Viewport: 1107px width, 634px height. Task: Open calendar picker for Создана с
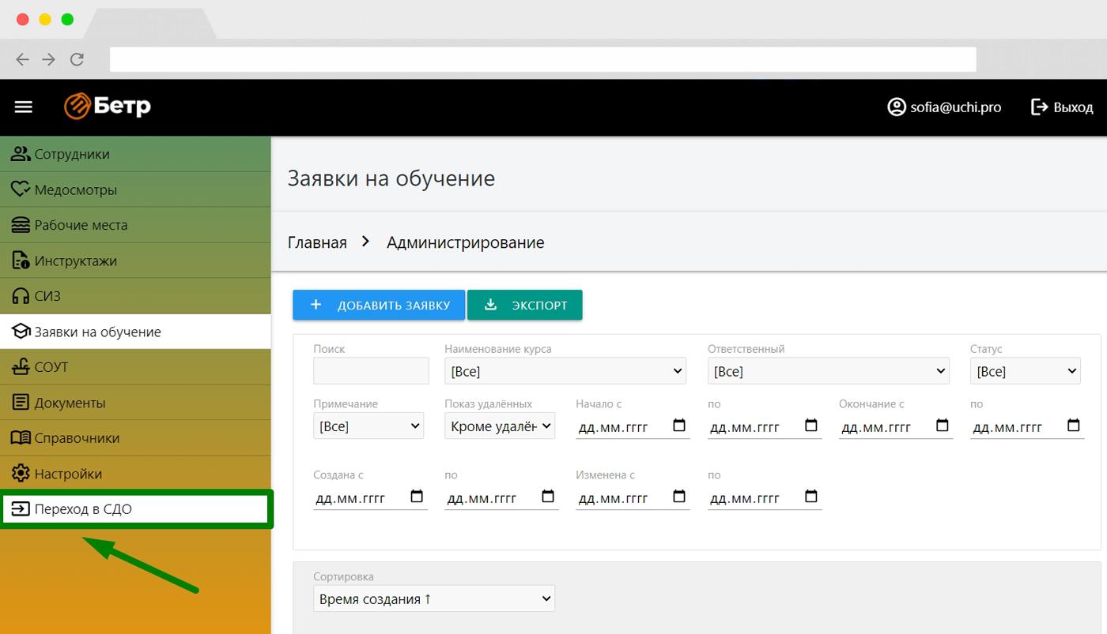417,497
